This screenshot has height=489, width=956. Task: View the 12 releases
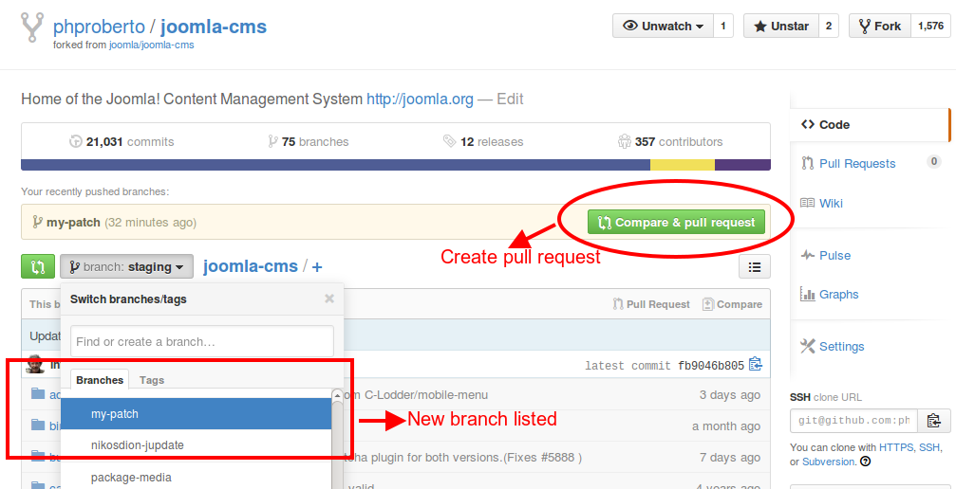483,142
